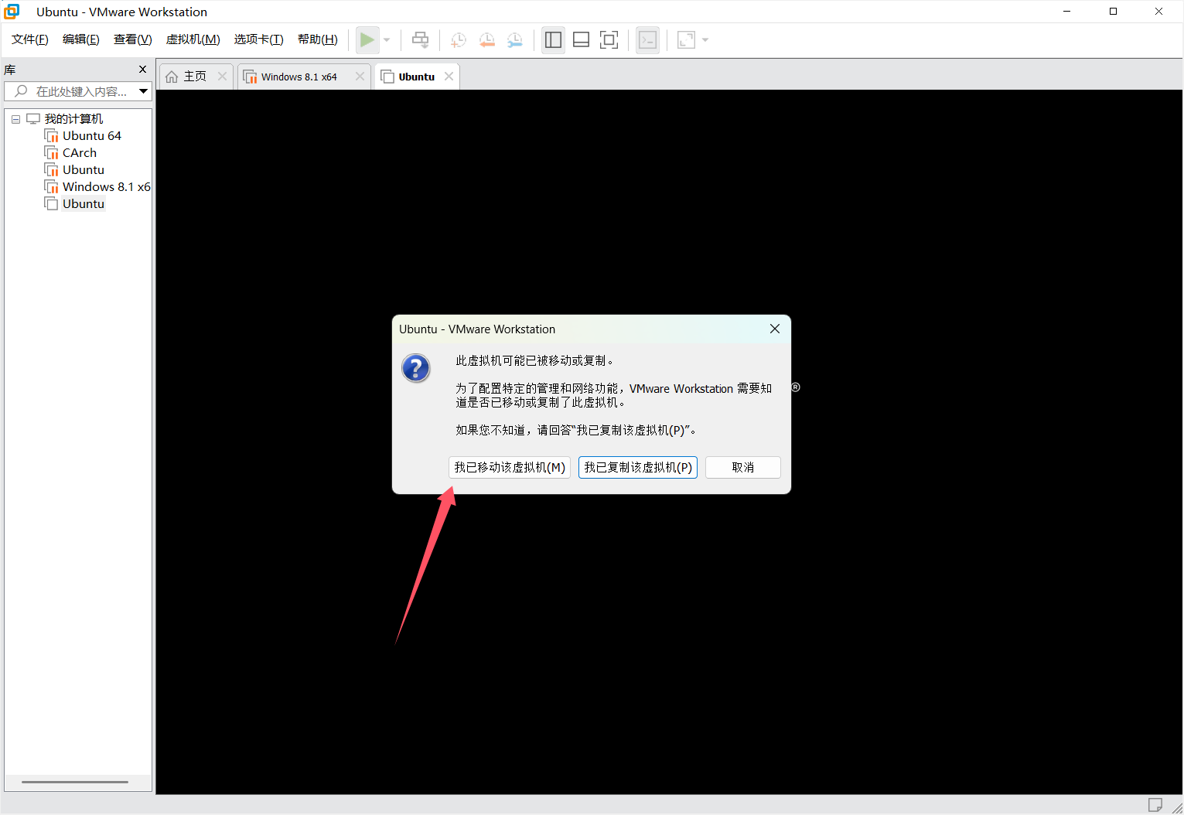Image resolution: width=1184 pixels, height=815 pixels.
Task: Click the status bar message log icon
Action: [x=1155, y=805]
